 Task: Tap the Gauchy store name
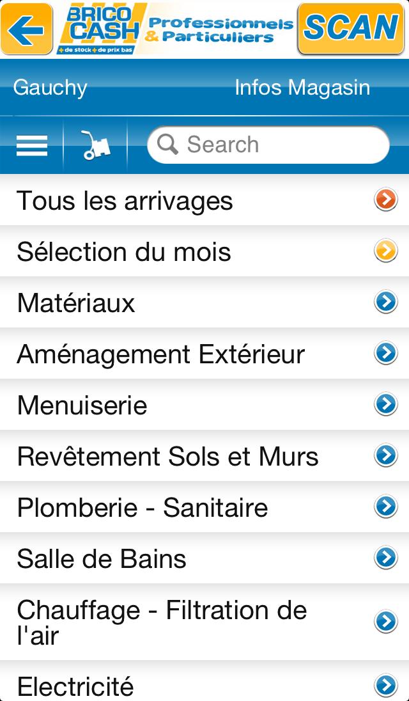(x=50, y=88)
